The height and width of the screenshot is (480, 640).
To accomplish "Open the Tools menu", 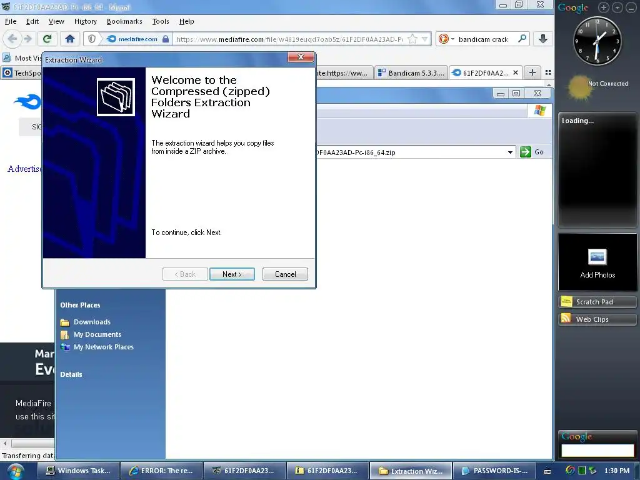I will click(161, 21).
